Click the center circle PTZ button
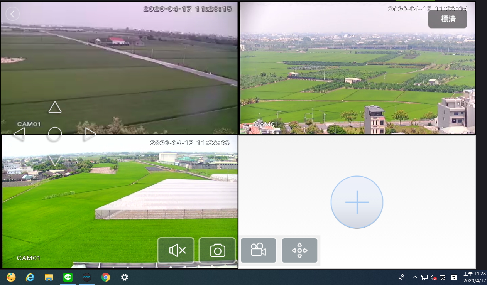 tap(55, 134)
